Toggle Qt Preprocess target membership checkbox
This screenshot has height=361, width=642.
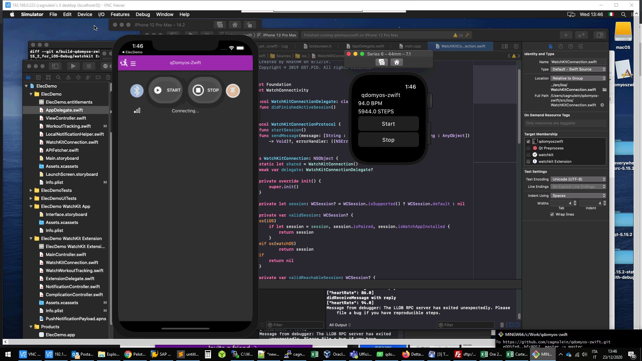[528, 148]
